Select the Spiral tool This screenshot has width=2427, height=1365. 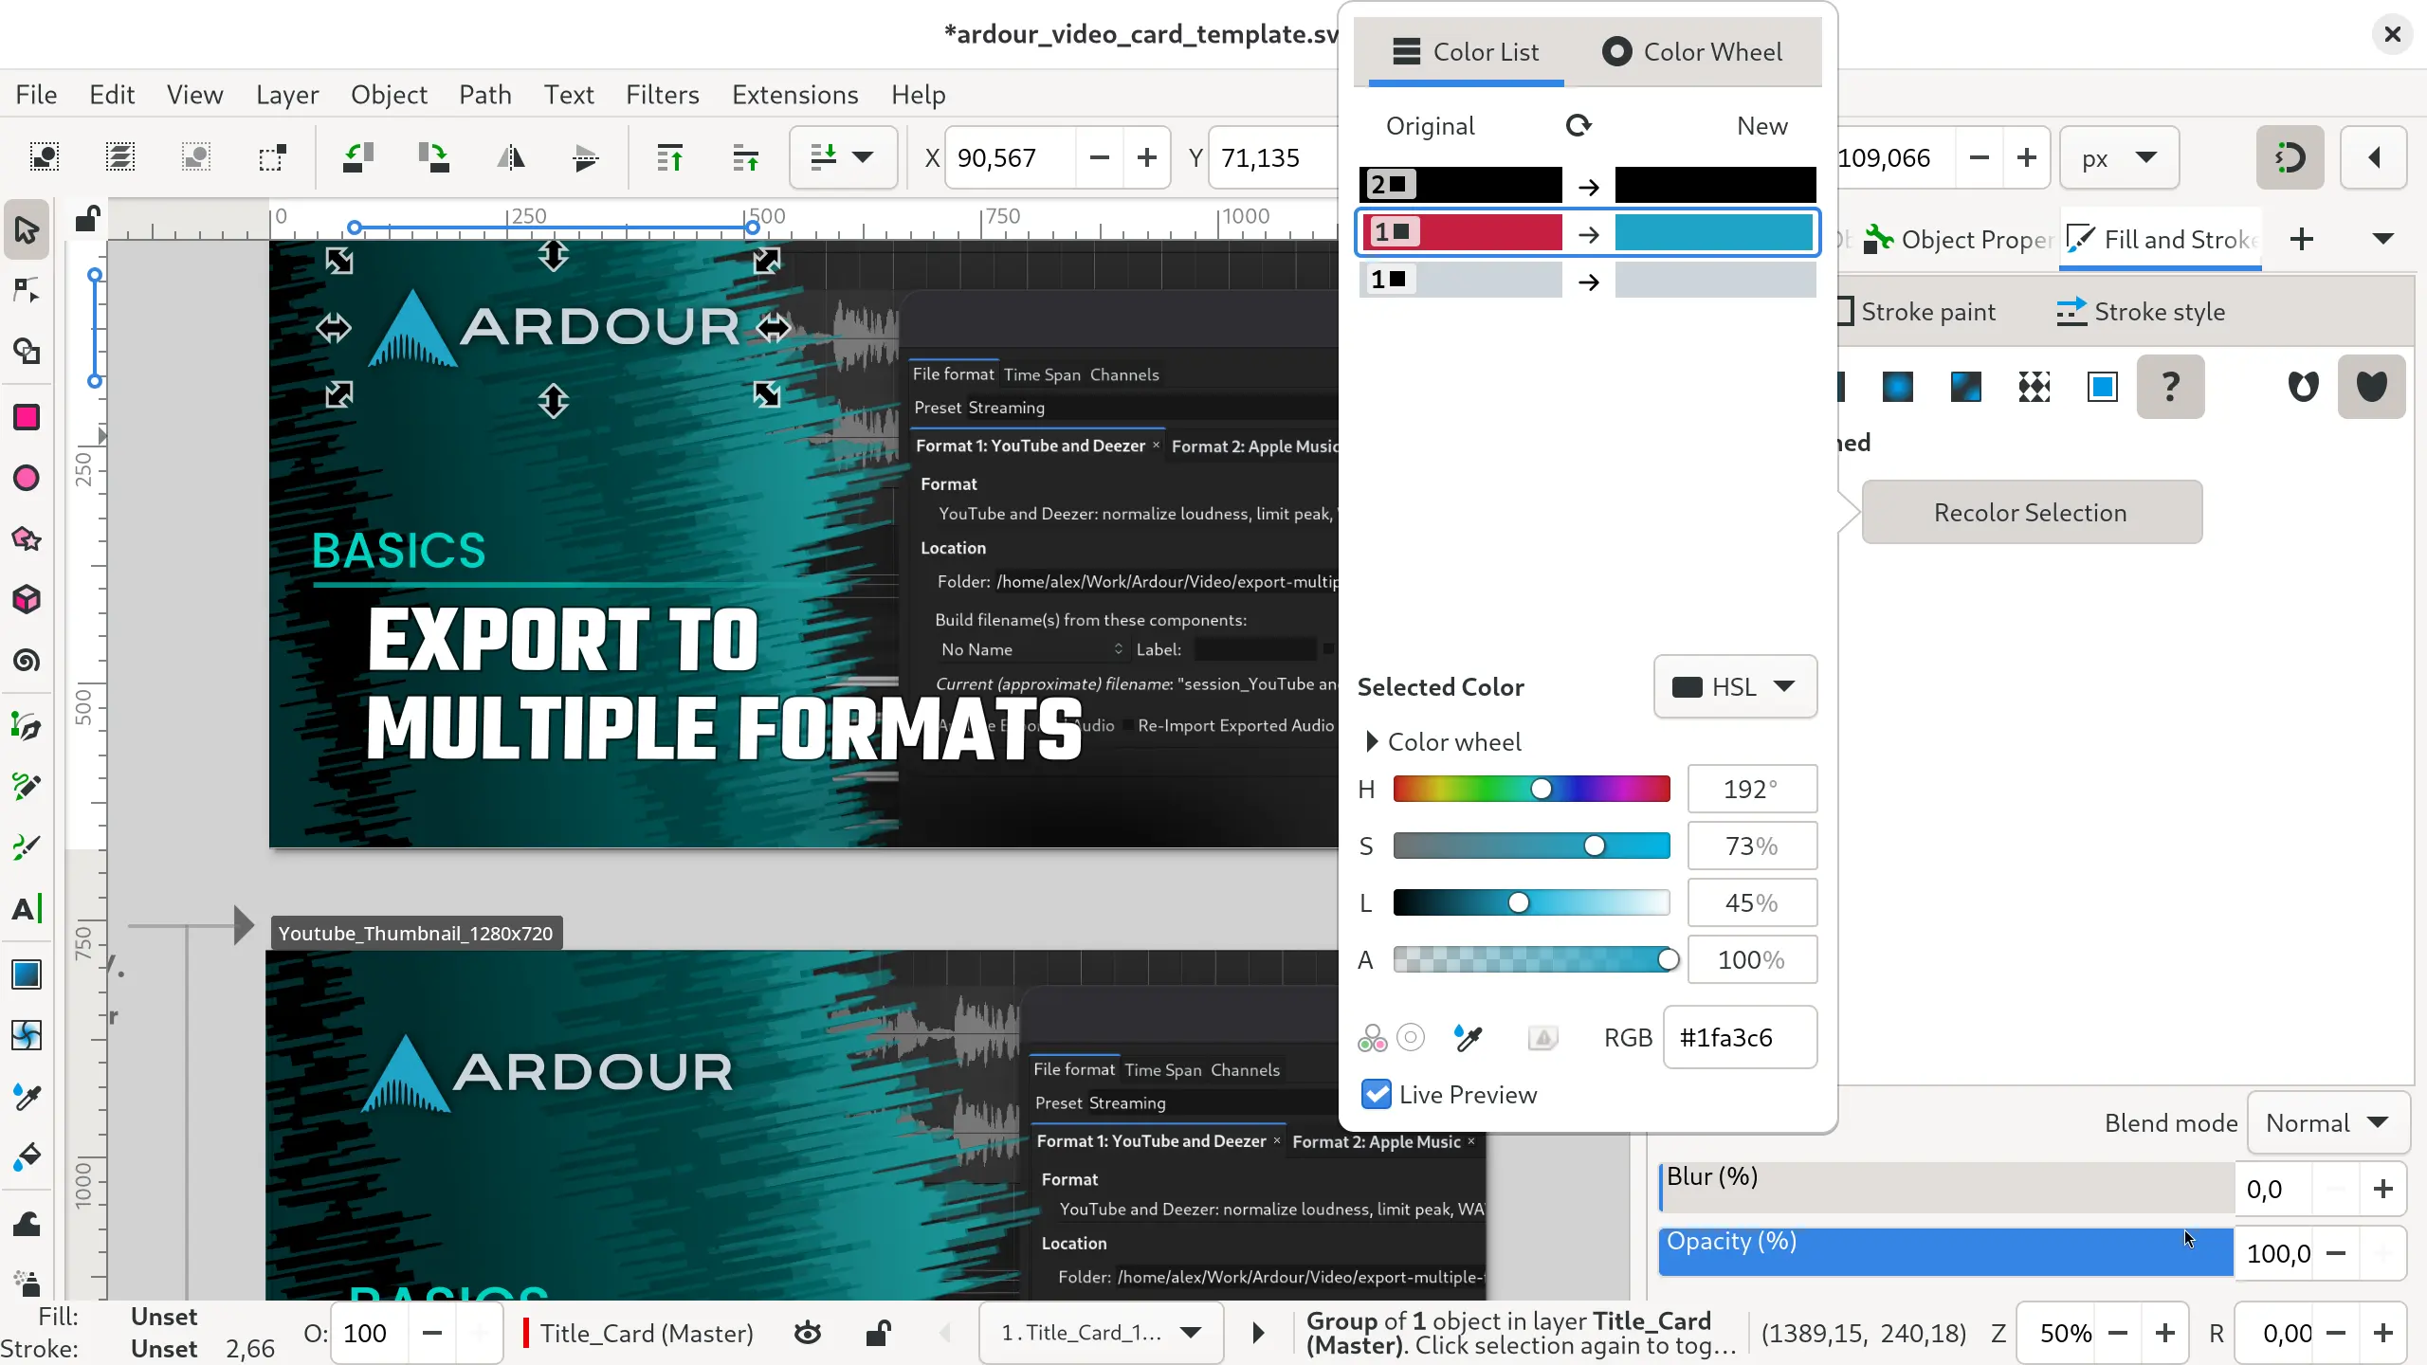point(27,661)
